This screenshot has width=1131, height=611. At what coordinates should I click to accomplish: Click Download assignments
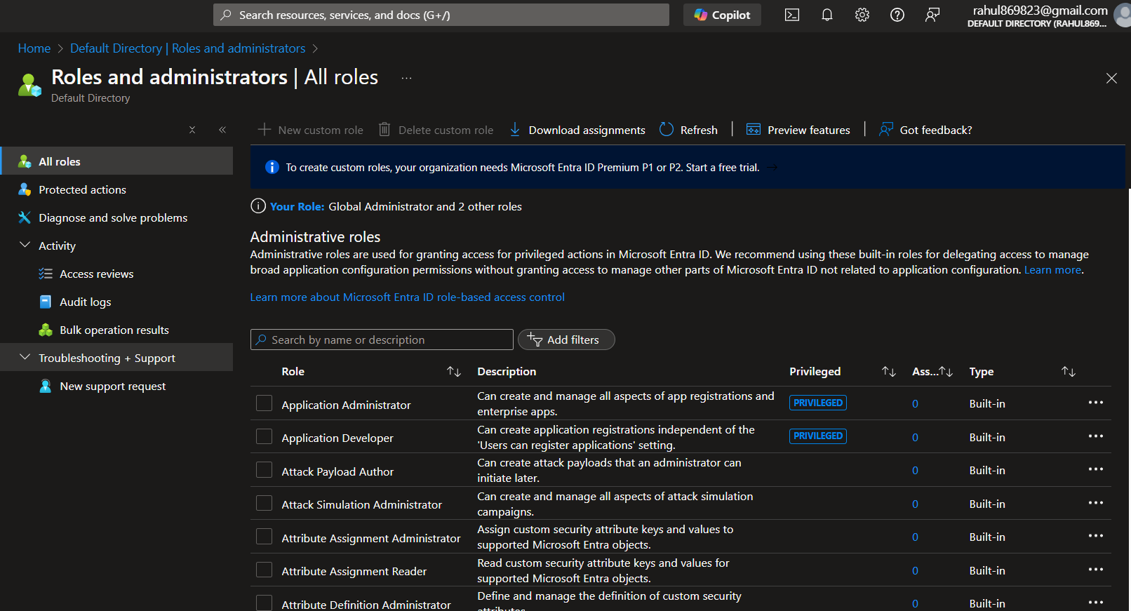577,130
